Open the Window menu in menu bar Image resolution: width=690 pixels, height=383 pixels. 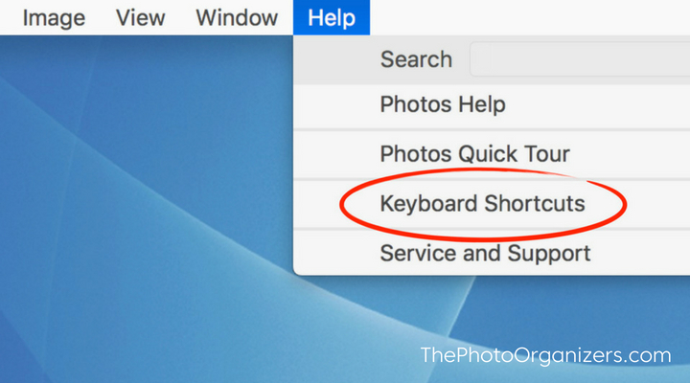[x=237, y=18]
